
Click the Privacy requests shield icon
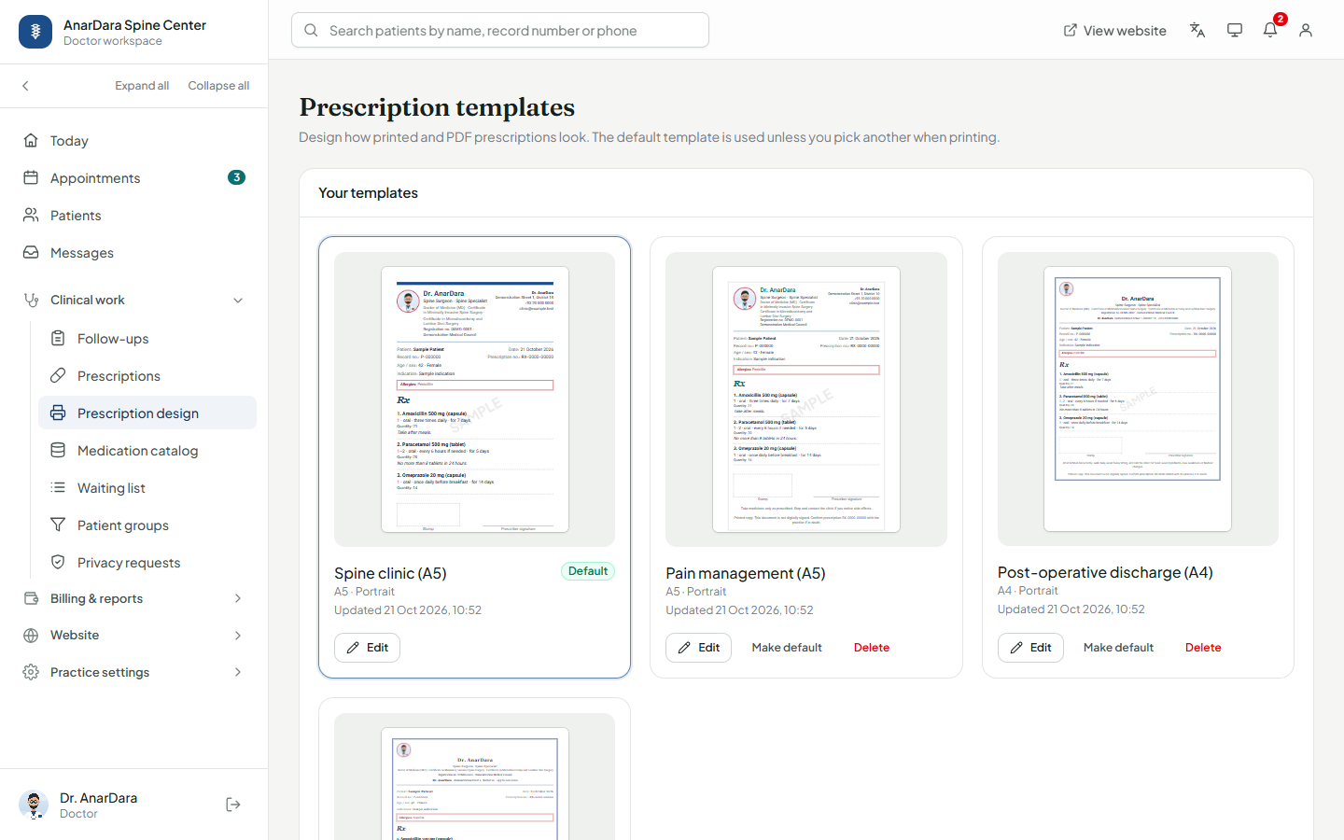[x=58, y=563]
